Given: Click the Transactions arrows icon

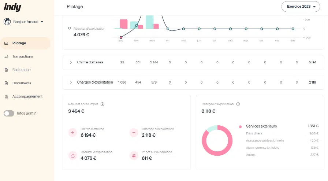Looking at the screenshot, I should pos(6,56).
